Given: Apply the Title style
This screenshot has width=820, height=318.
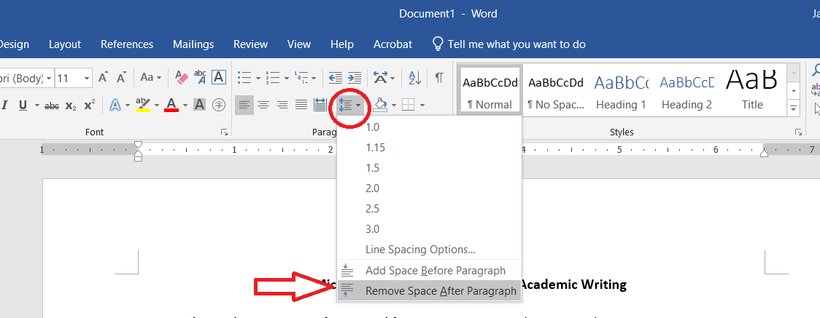Looking at the screenshot, I should [x=752, y=90].
